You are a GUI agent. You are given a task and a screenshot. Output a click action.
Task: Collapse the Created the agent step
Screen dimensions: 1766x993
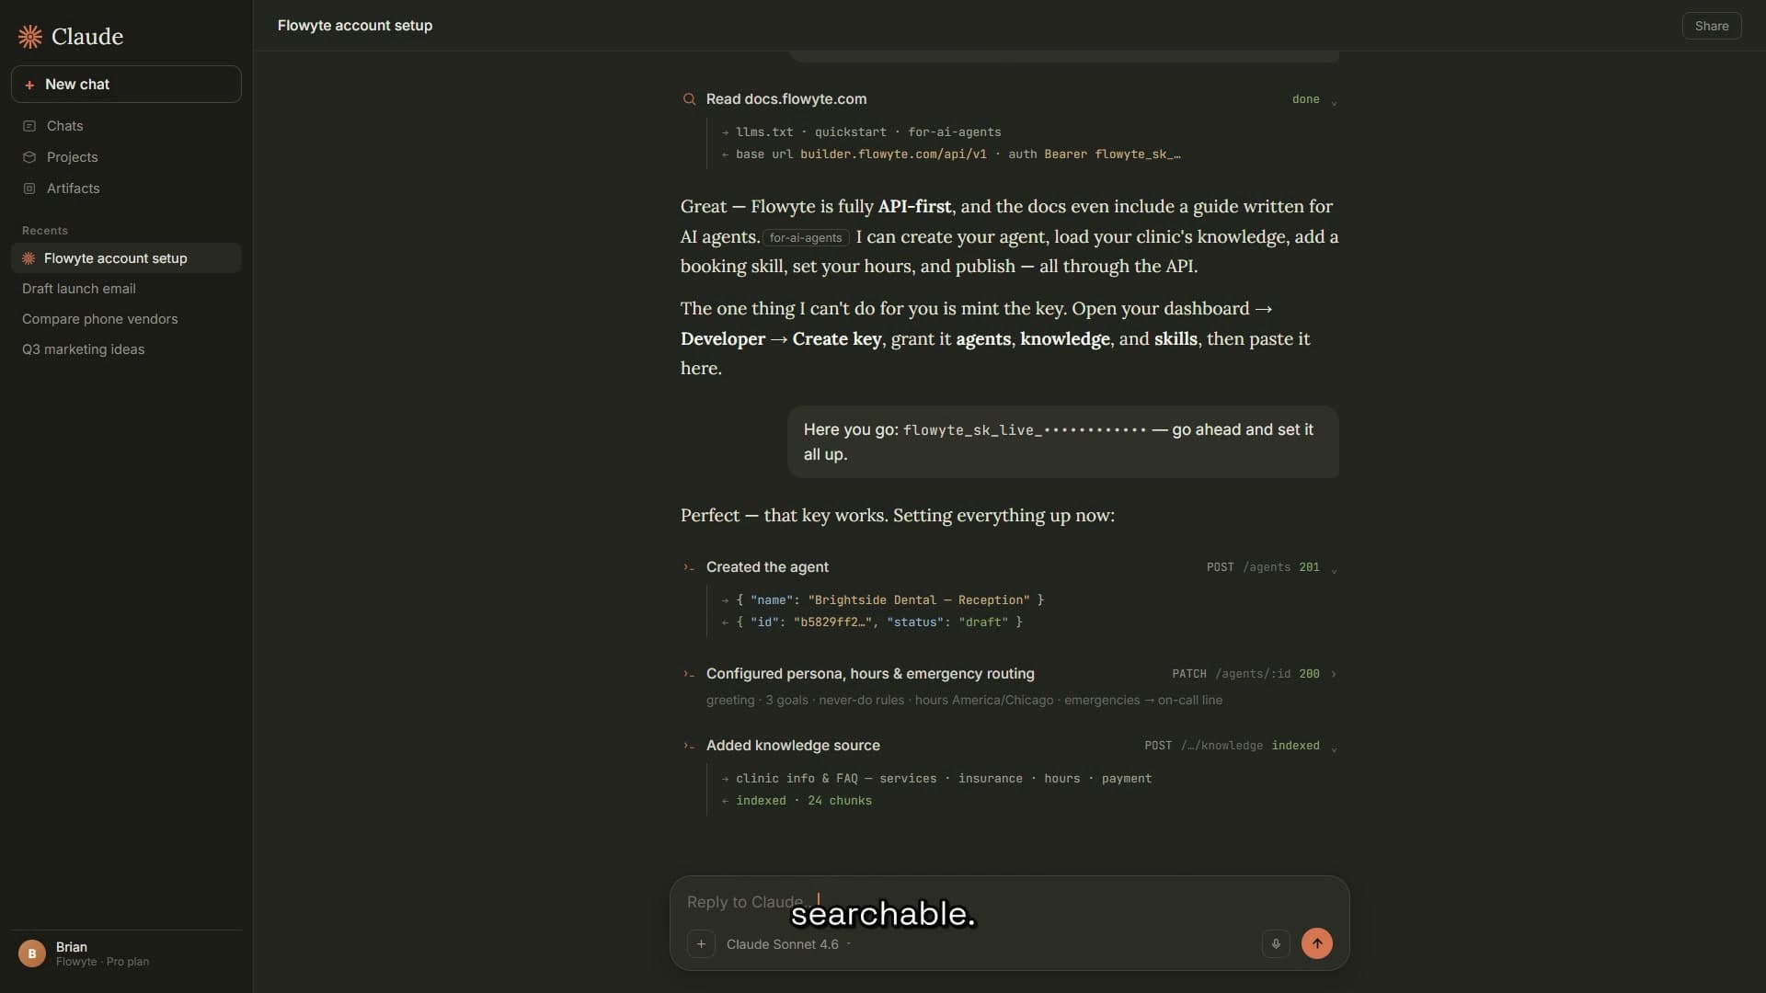click(x=1334, y=568)
